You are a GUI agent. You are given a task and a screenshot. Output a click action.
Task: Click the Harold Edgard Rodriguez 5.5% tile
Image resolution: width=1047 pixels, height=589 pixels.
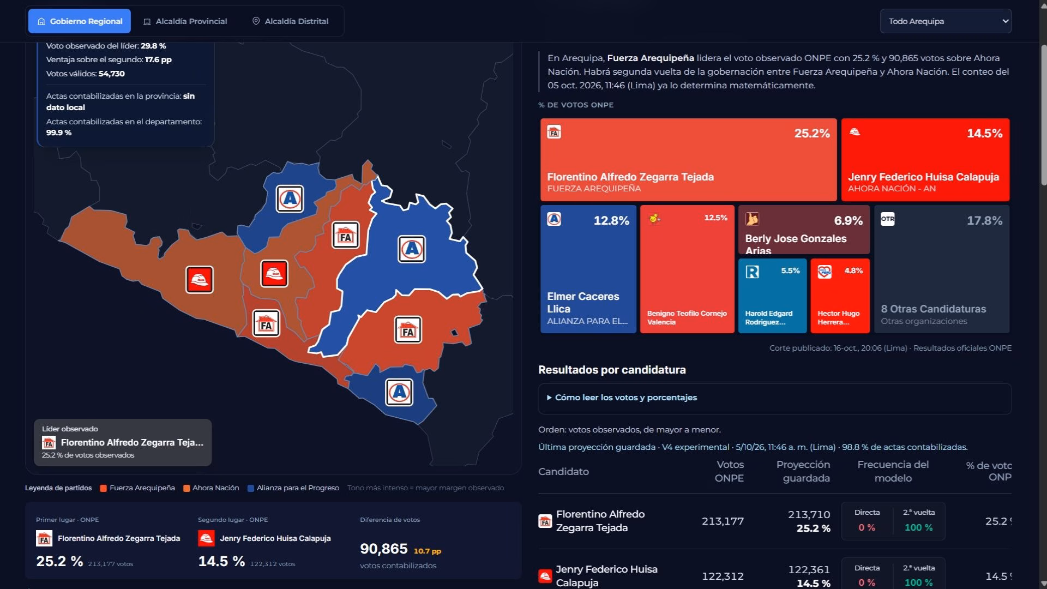(x=772, y=296)
